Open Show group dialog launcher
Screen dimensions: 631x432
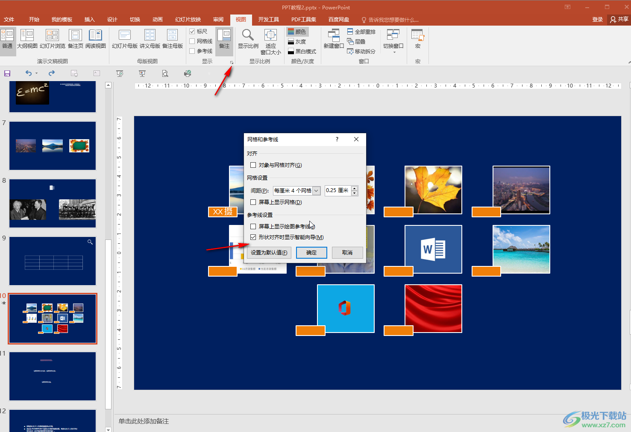(232, 63)
